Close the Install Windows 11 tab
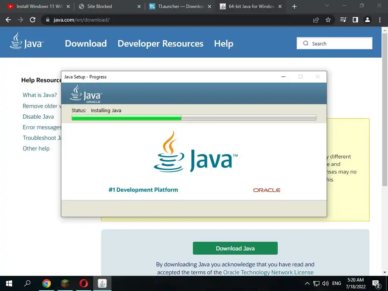 click(x=68, y=6)
